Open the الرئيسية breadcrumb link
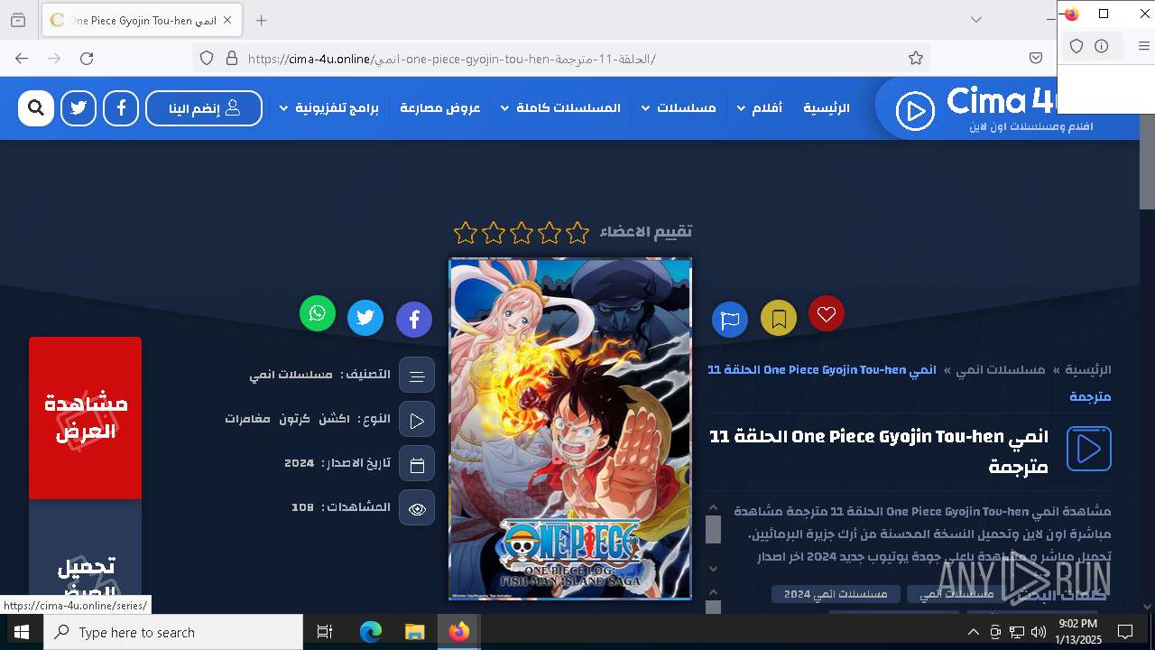The height and width of the screenshot is (650, 1155). [x=1088, y=370]
